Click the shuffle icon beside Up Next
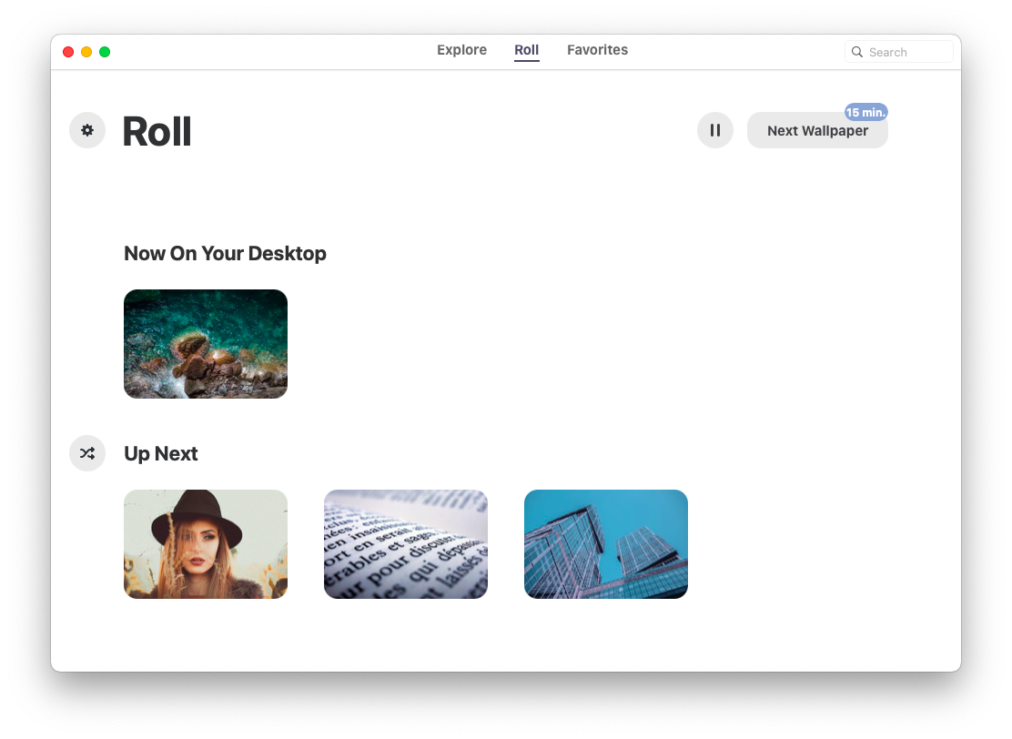 [87, 453]
